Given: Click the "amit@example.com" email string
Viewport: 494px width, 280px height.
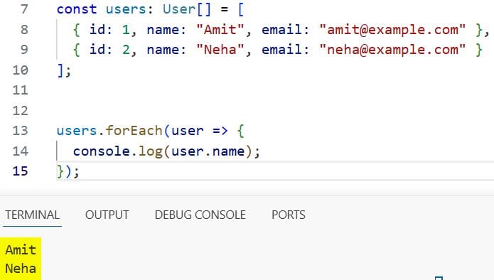Looking at the screenshot, I should 392,30.
